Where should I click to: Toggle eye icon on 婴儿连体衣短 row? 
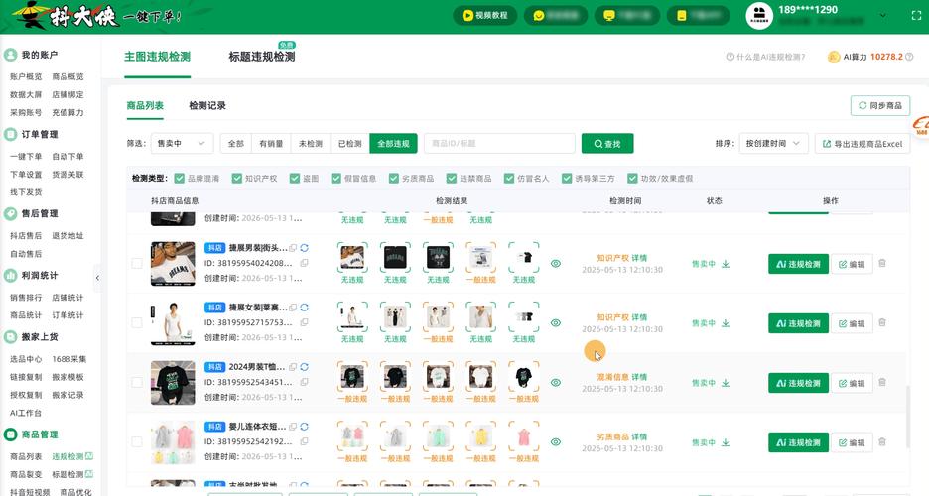[555, 442]
